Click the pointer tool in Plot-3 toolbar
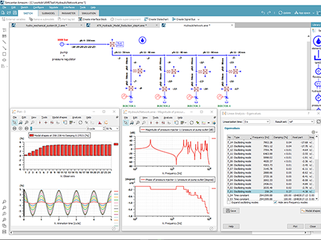This screenshot has width=321, height=240. tap(14, 123)
